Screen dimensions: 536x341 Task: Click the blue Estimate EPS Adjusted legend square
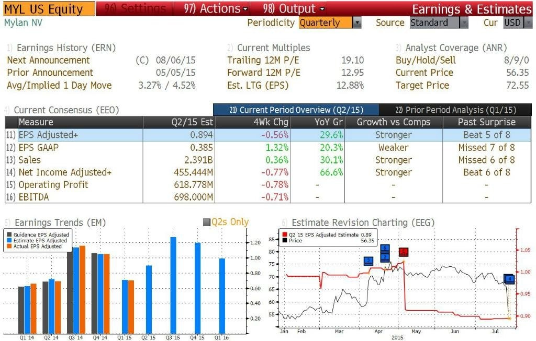(9, 240)
